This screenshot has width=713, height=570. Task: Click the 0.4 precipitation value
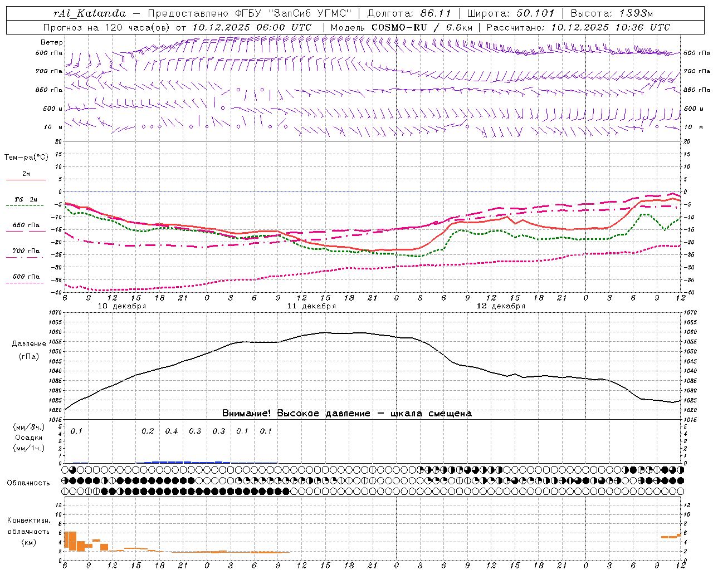(x=172, y=431)
